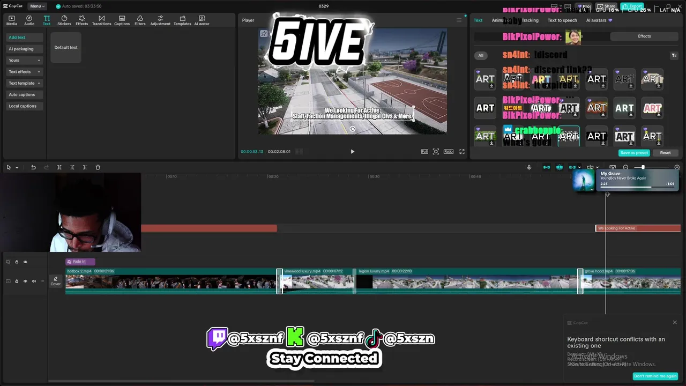Screen dimensions: 686x386
Task: Toggle visibility eye of the text track
Action: (x=25, y=262)
